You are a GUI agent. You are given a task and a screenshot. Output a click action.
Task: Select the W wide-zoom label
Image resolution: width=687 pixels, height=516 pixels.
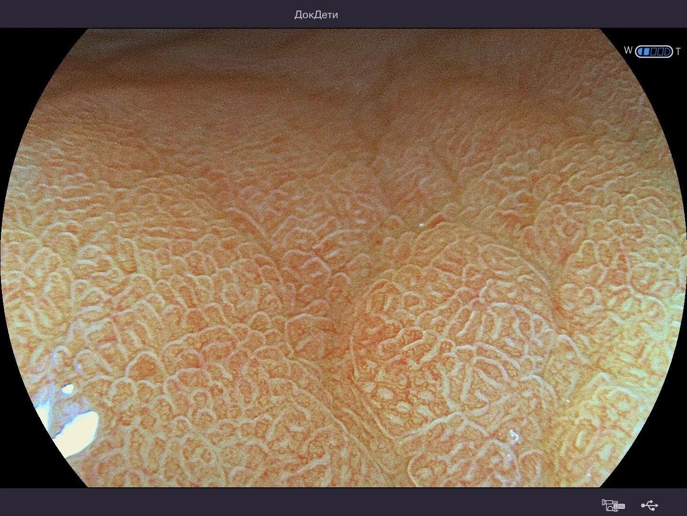pos(628,50)
